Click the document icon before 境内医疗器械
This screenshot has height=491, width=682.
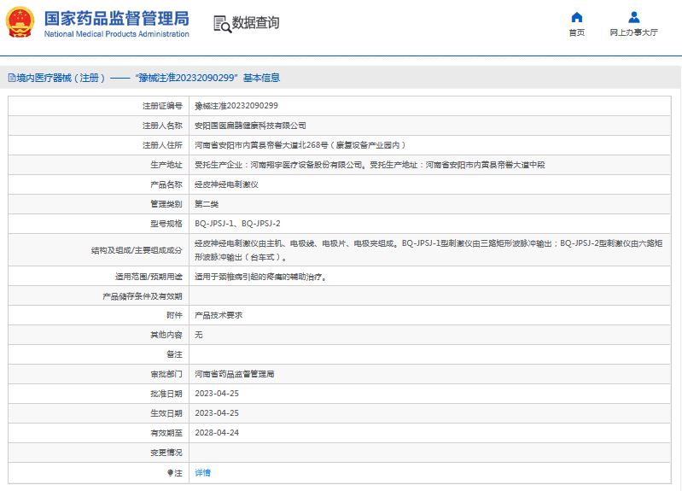(12, 78)
